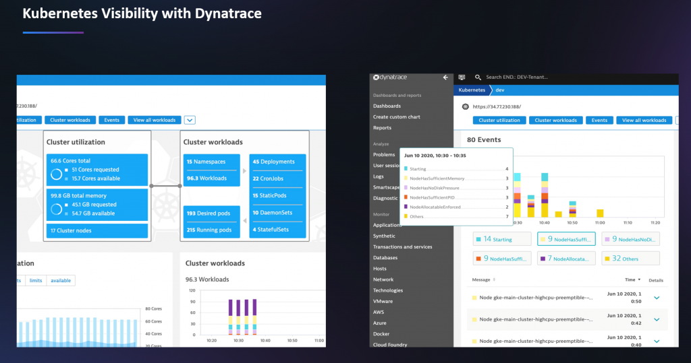Toggle the 32 Others event filter
This screenshot has width=691, height=363.
click(x=631, y=259)
